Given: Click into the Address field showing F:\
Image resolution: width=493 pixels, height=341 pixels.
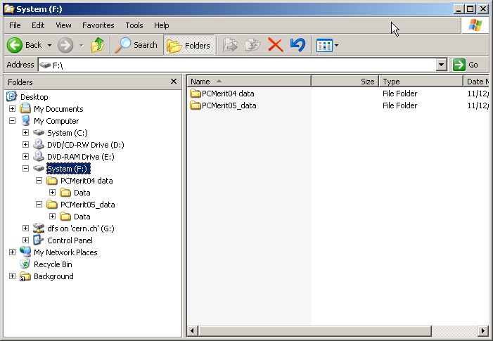Looking at the screenshot, I should [238, 65].
